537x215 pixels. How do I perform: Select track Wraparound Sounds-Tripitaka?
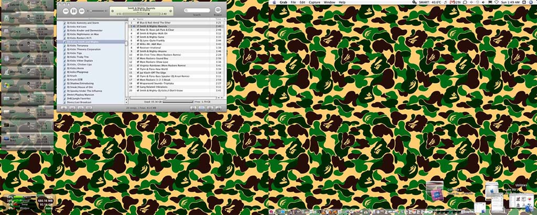(176, 83)
